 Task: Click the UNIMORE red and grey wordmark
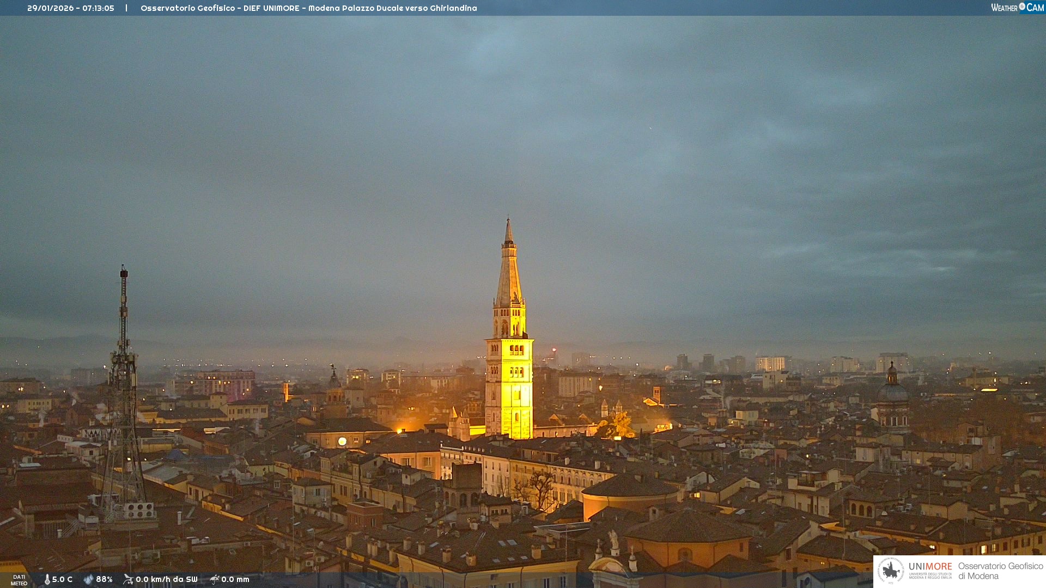point(930,567)
